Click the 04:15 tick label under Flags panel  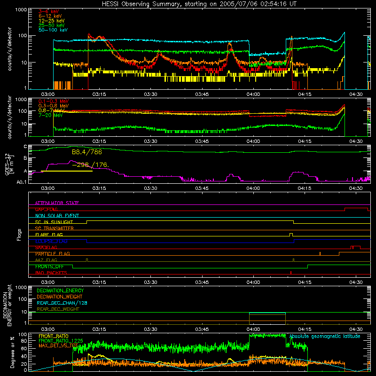pyautogui.click(x=305, y=282)
